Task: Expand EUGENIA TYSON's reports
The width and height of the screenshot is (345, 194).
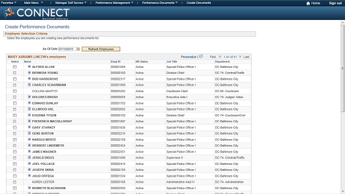Action: click(x=29, y=115)
